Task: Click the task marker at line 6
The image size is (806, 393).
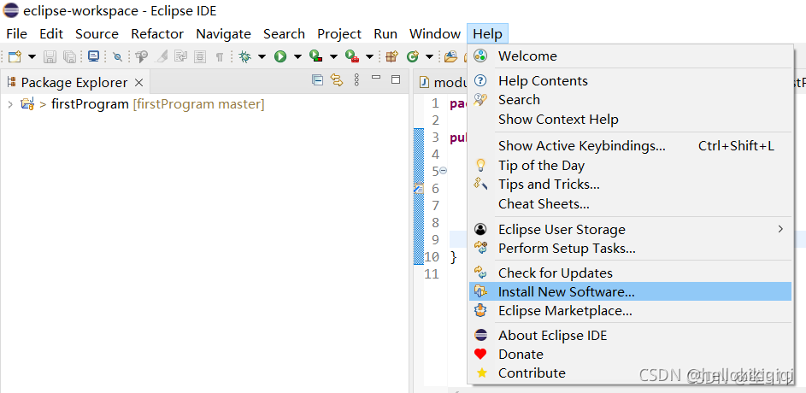Action: tap(419, 188)
